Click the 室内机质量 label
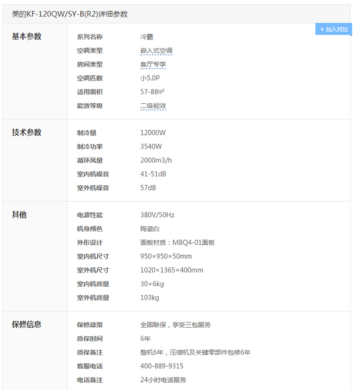 [x=93, y=284]
